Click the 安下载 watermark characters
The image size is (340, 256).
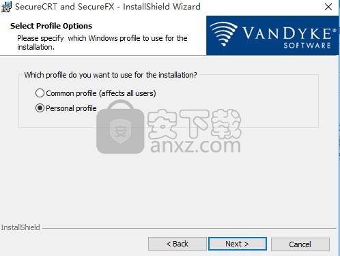coord(194,123)
